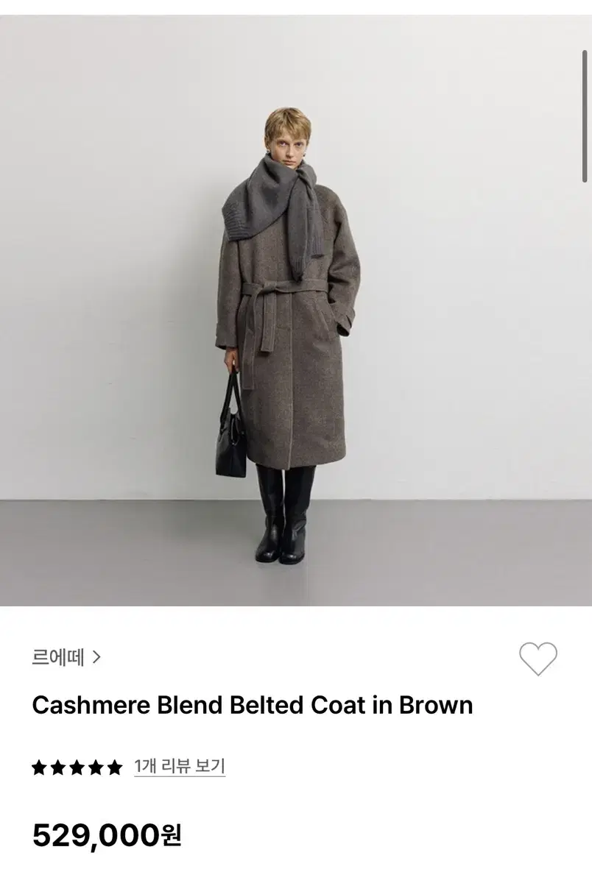The width and height of the screenshot is (592, 883).
Task: Click the fourth star in the rating
Action: (x=96, y=767)
